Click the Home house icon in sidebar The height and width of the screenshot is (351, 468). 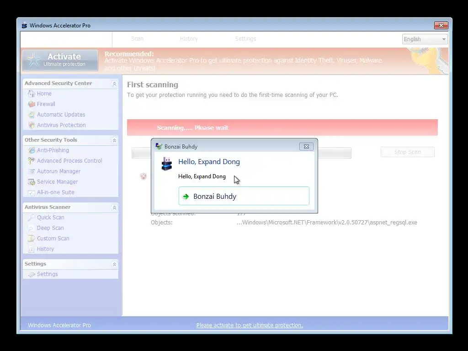click(x=32, y=94)
